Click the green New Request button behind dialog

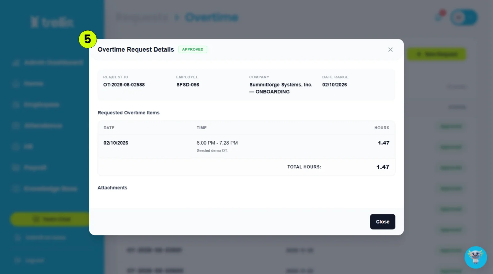coord(437,54)
